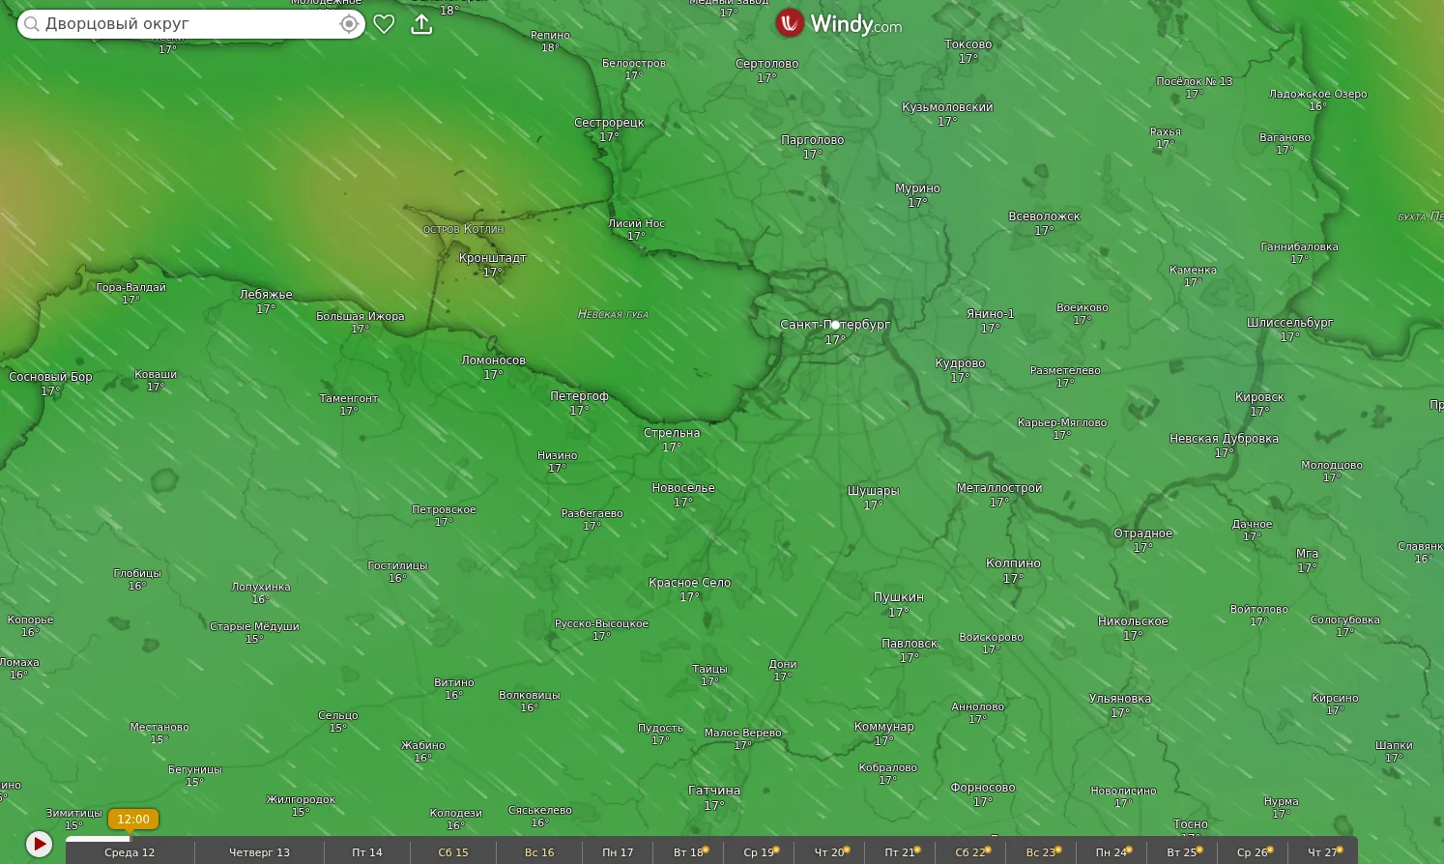Screen dimensions: 1444x864
Task: Choose Пн 17 in the timeline
Action: tap(618, 852)
